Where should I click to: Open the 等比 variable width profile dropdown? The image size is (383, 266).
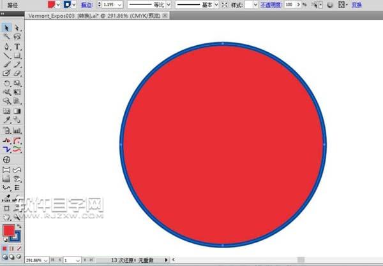click(x=169, y=4)
